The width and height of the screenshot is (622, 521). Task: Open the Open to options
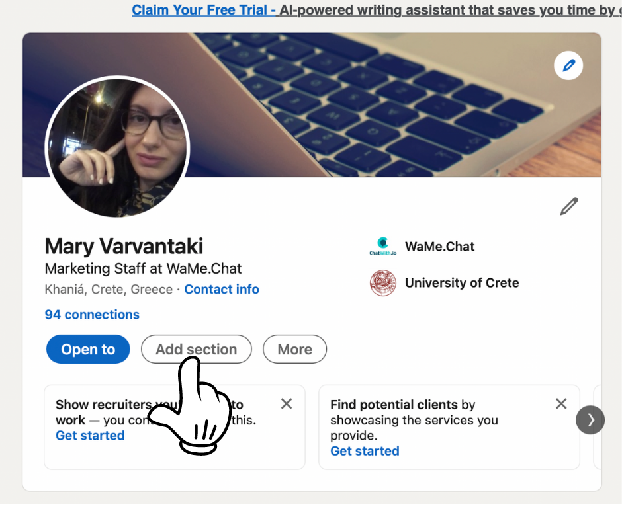click(88, 349)
